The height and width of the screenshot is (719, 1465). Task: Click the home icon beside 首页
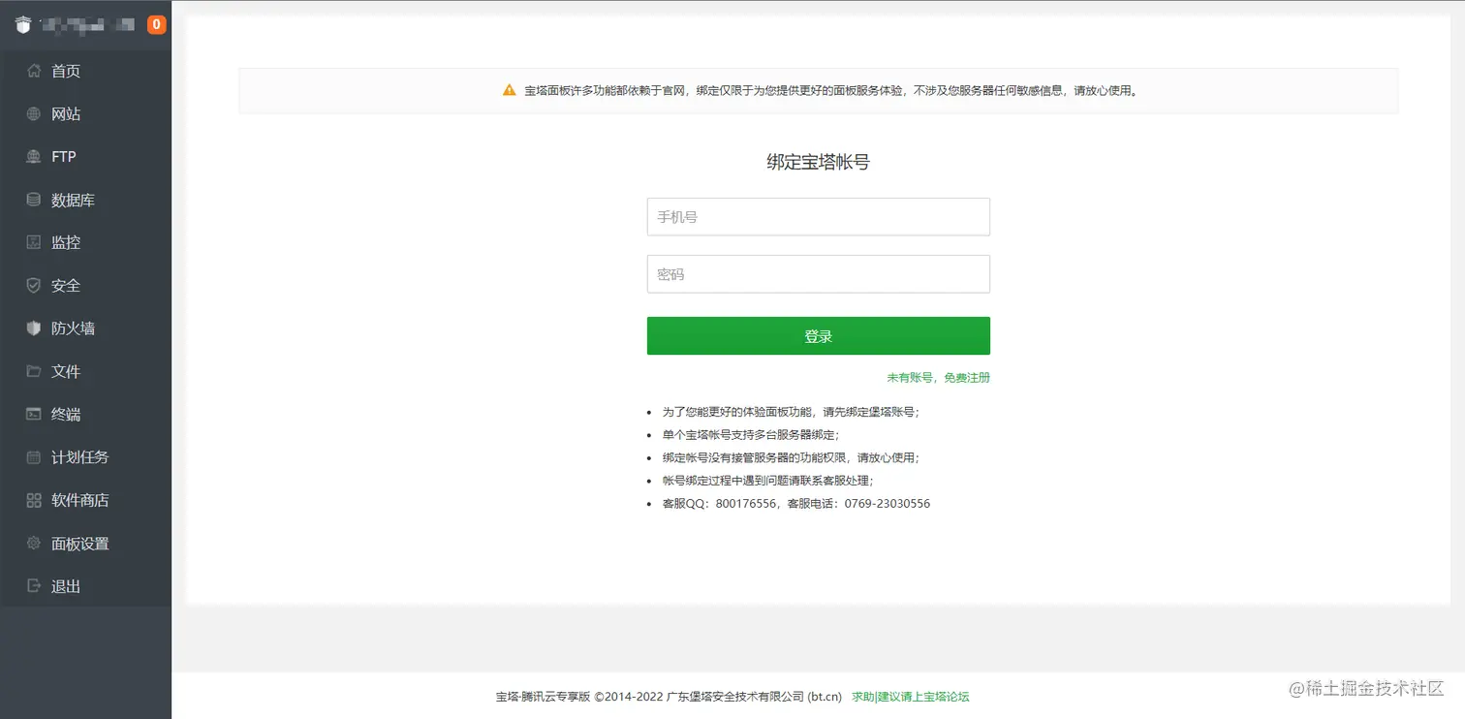point(34,71)
